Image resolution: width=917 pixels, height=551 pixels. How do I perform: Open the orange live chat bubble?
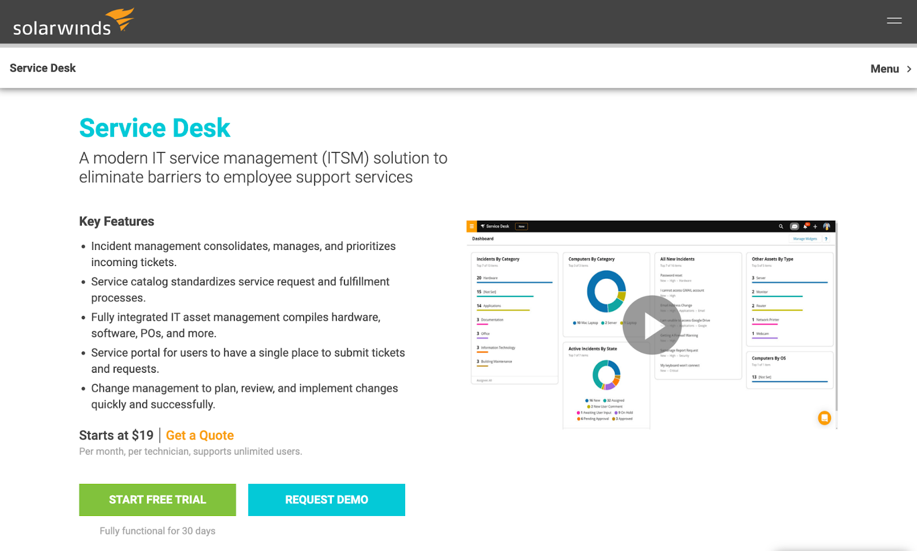(x=824, y=419)
